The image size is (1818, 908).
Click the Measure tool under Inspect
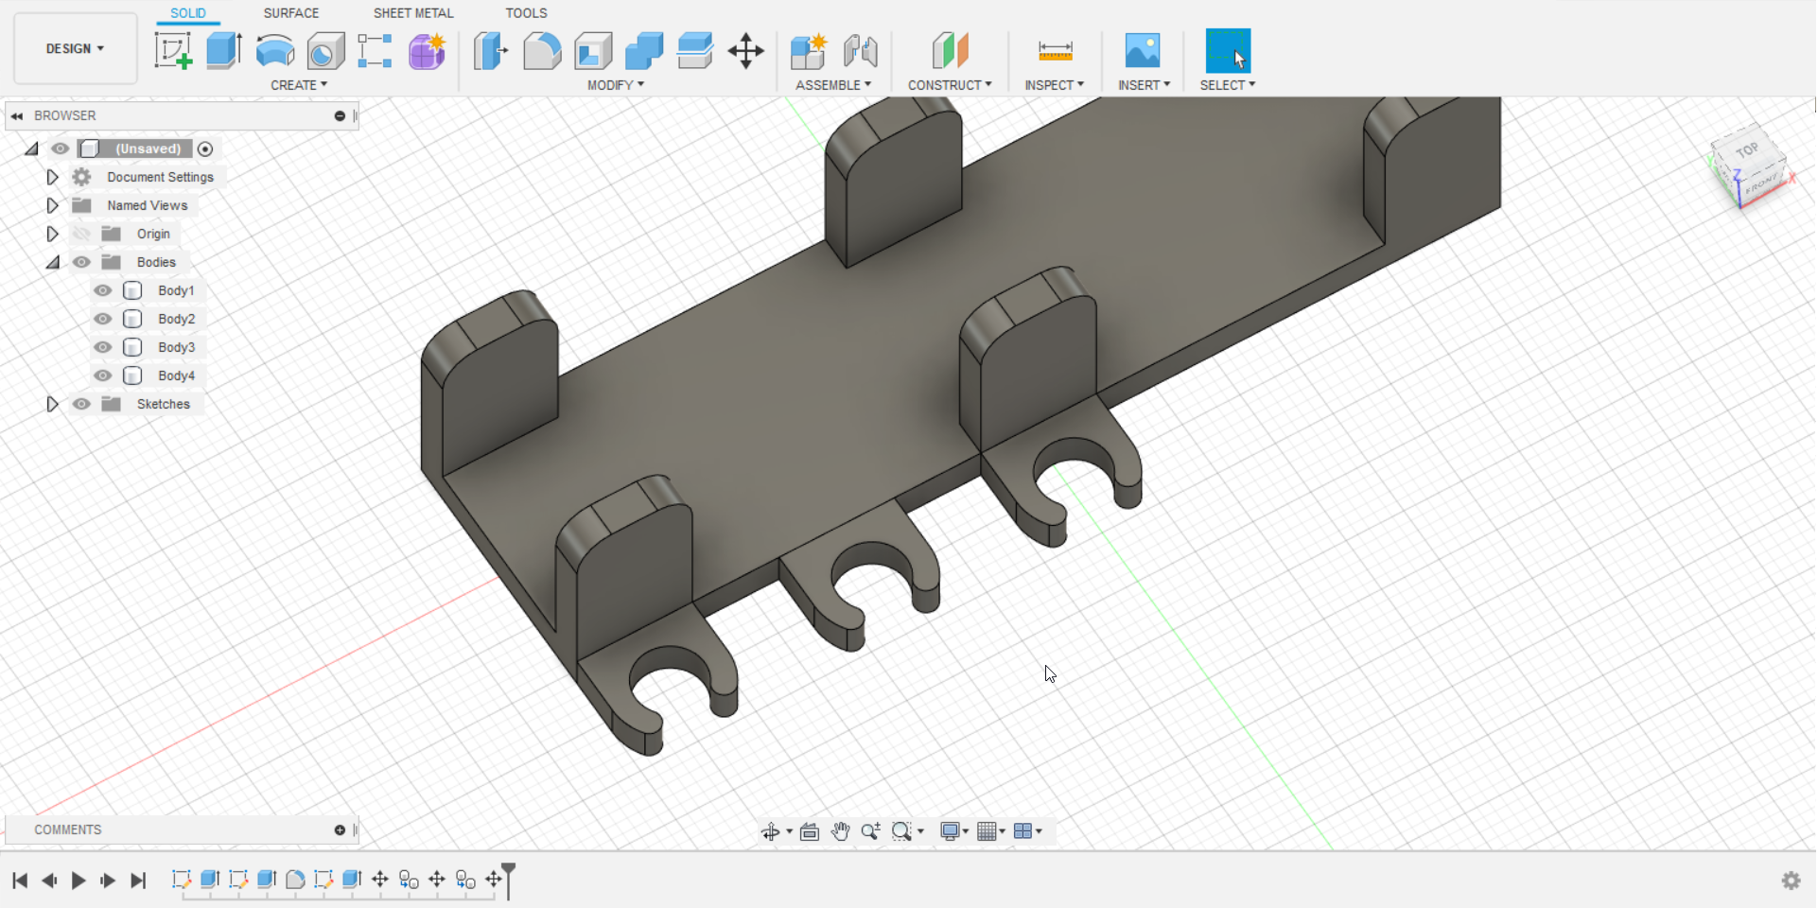coord(1054,51)
